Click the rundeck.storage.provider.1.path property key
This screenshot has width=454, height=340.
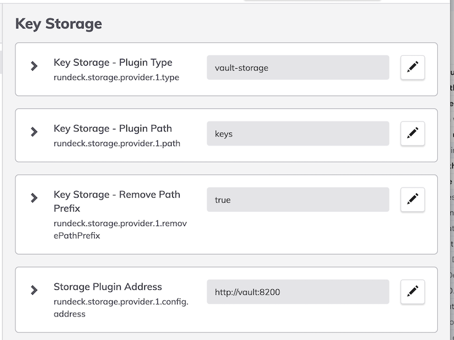pos(117,143)
